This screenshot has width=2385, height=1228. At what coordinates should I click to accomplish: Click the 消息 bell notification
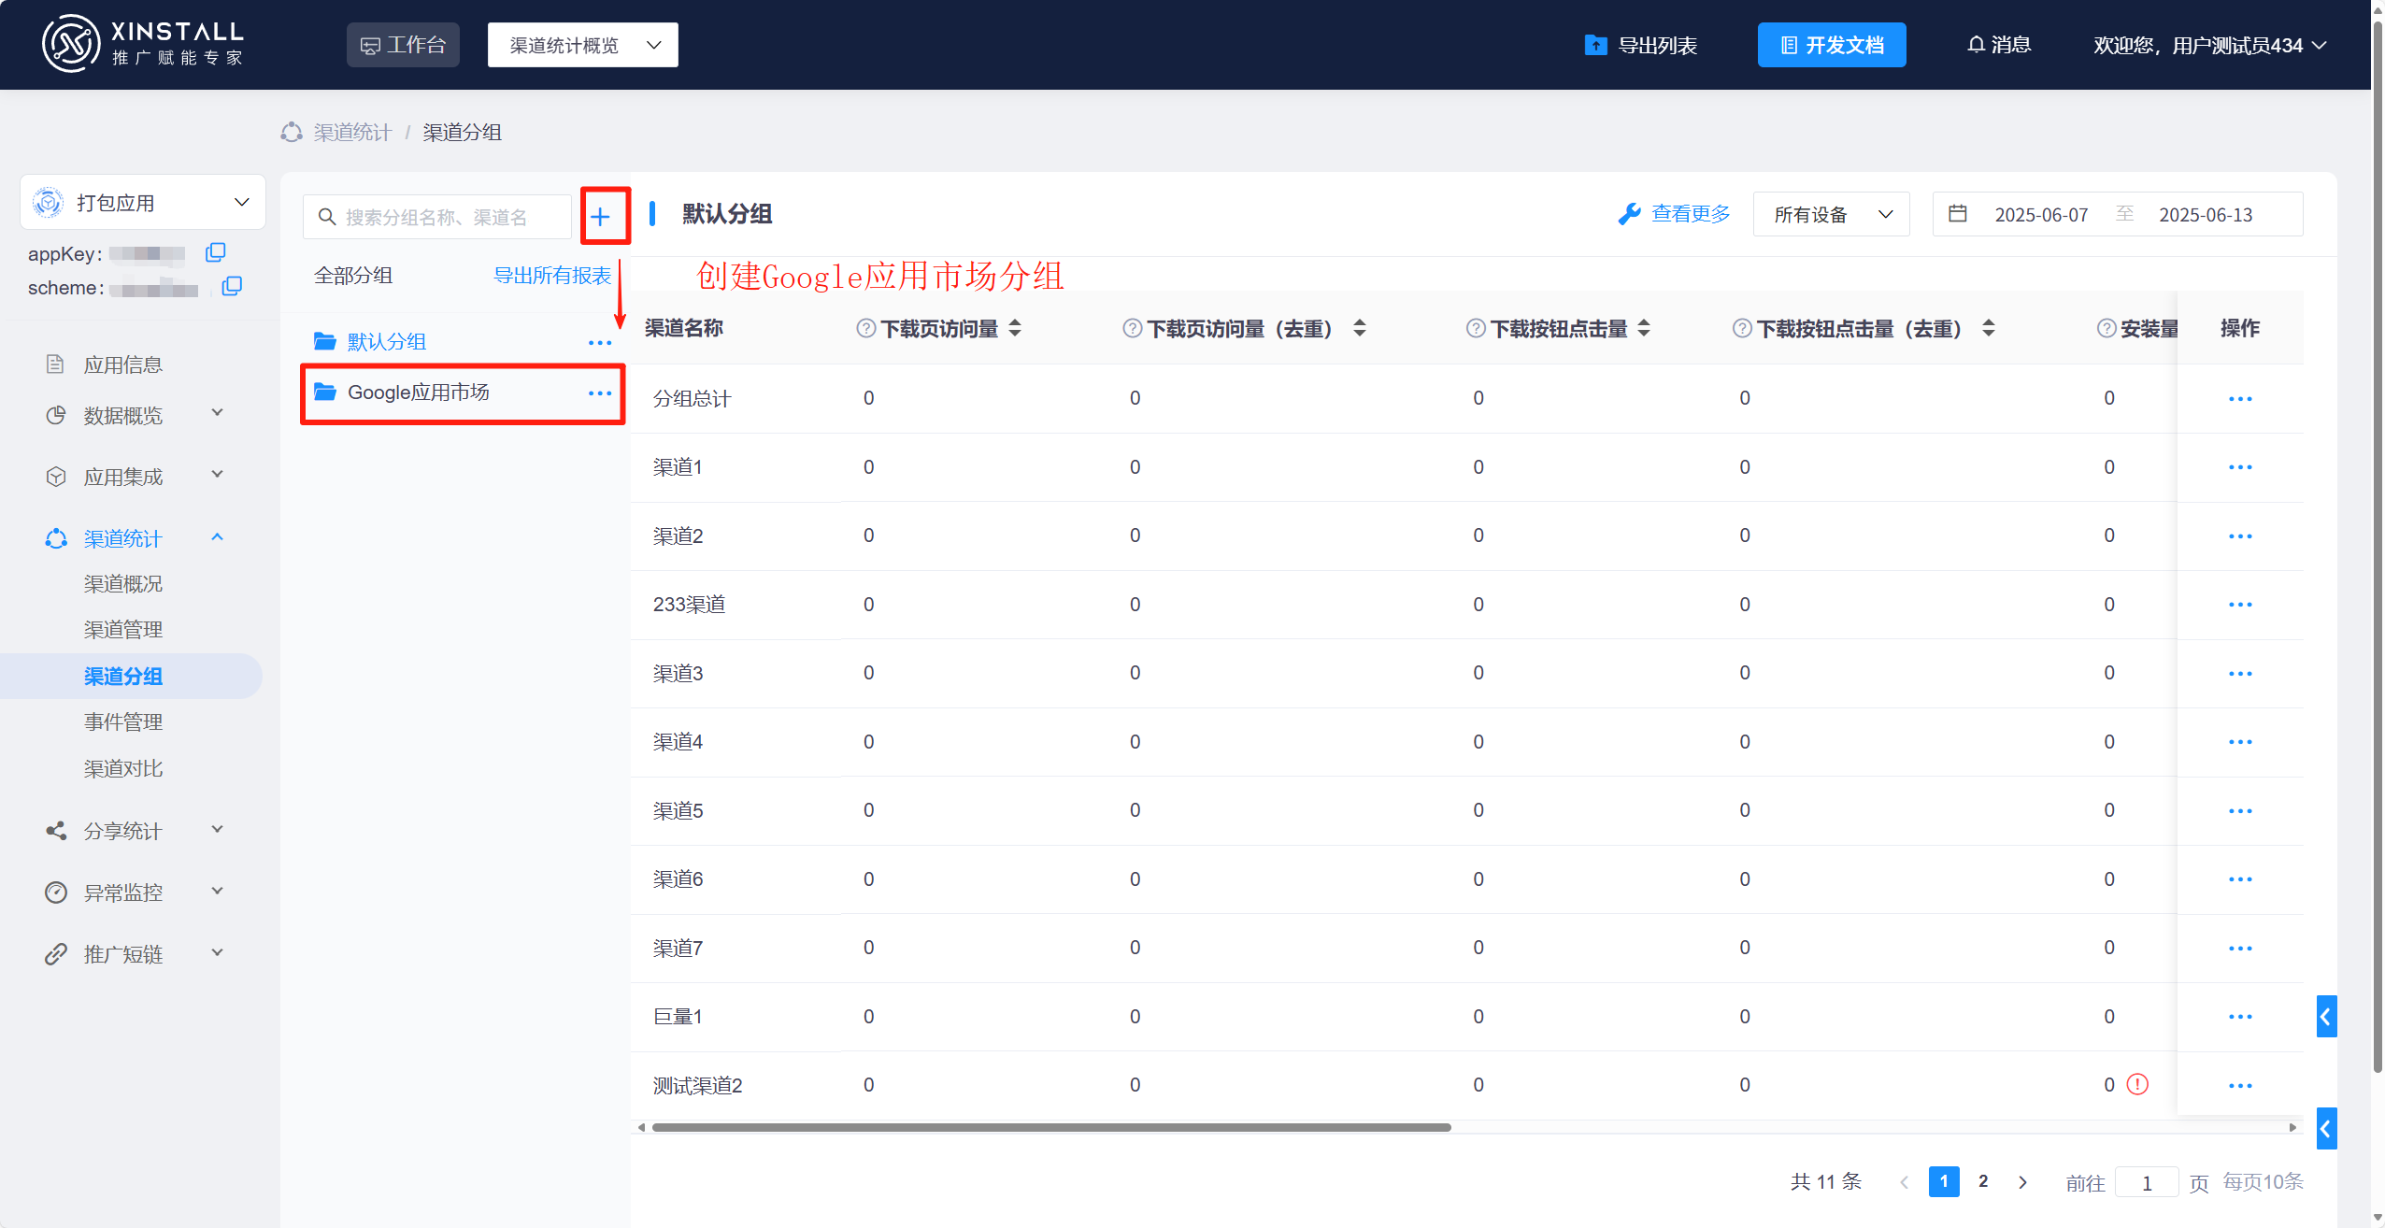[1999, 45]
